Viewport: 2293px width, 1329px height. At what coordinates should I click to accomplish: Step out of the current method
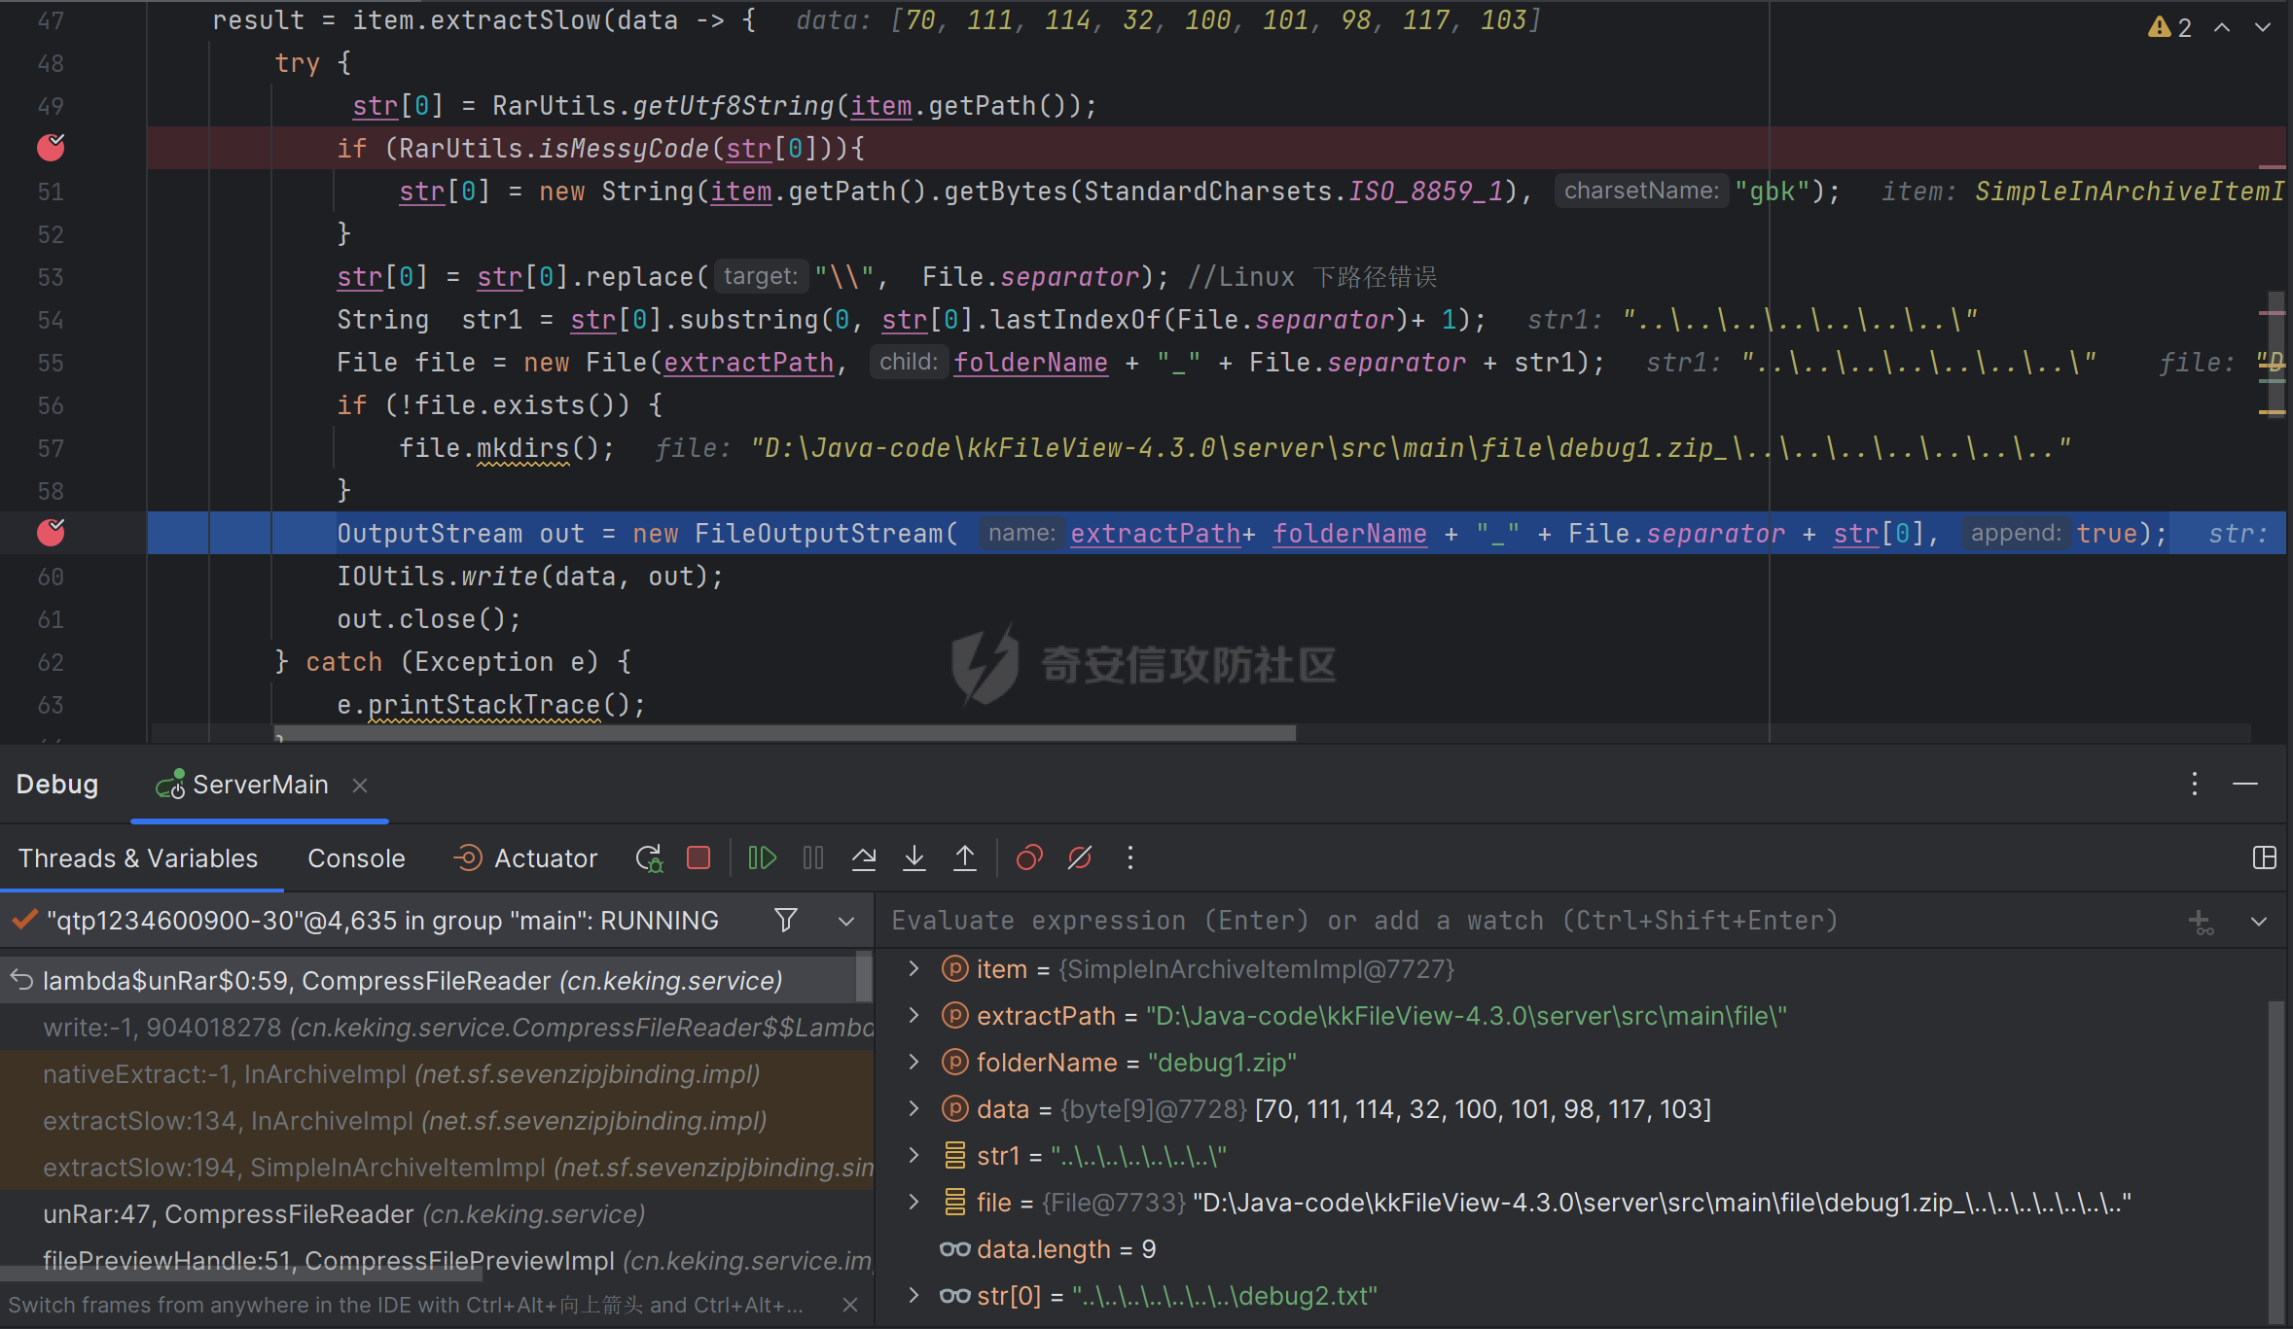click(x=965, y=858)
